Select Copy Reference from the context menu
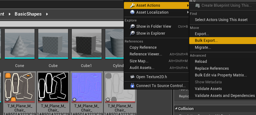The height and width of the screenshot is (115, 256). pos(156,47)
